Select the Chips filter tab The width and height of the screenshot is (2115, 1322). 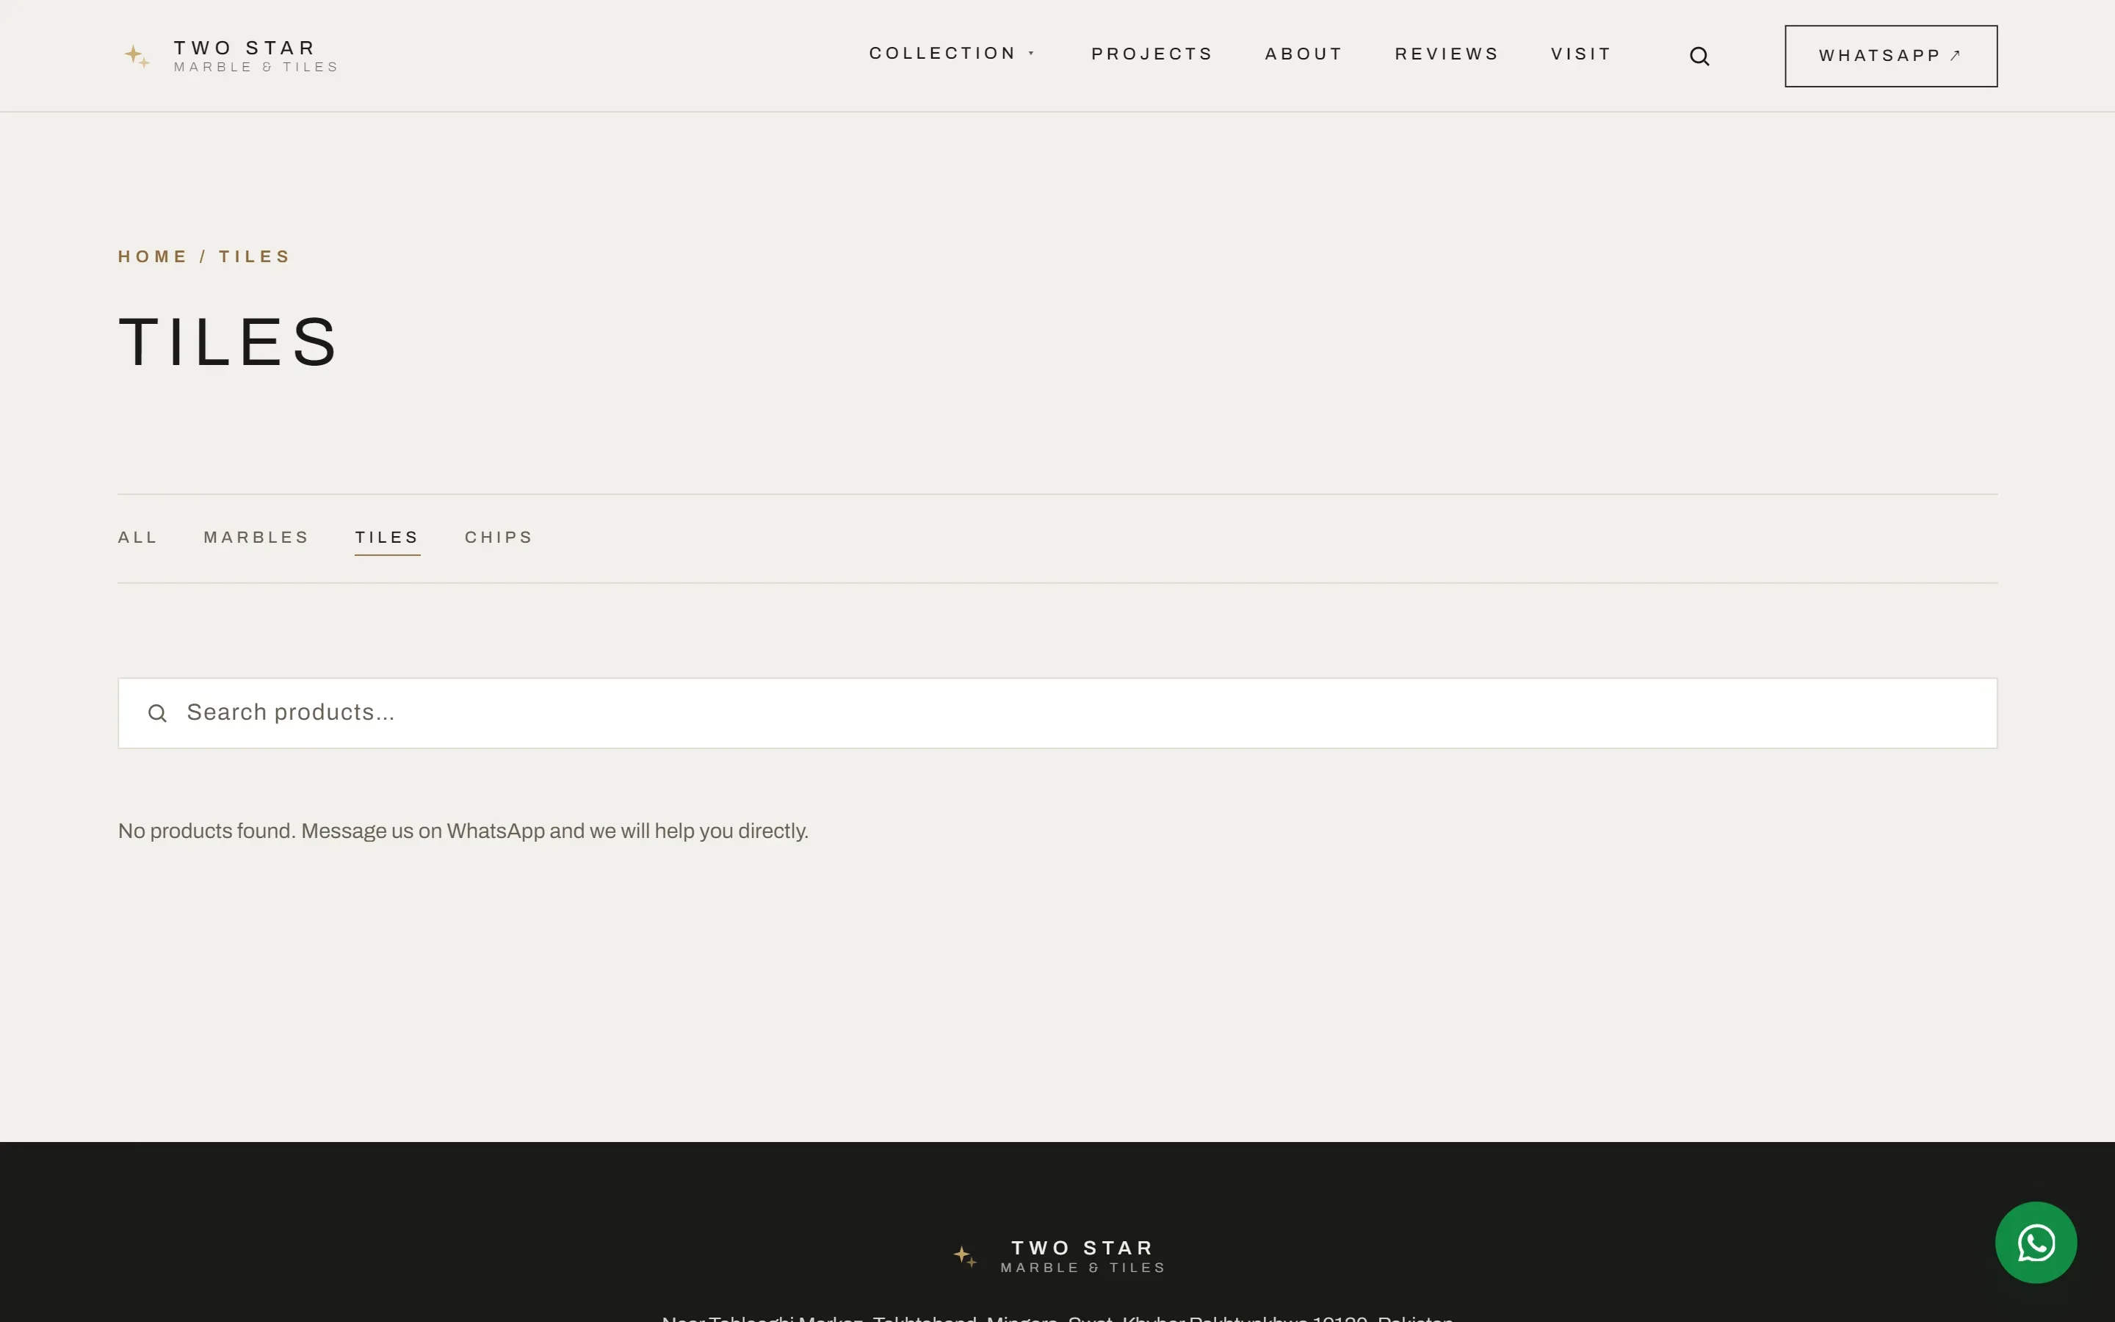[x=498, y=537]
